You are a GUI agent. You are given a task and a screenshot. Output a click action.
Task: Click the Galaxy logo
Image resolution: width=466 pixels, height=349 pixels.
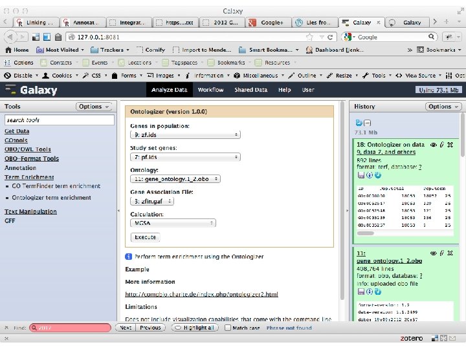[31, 90]
